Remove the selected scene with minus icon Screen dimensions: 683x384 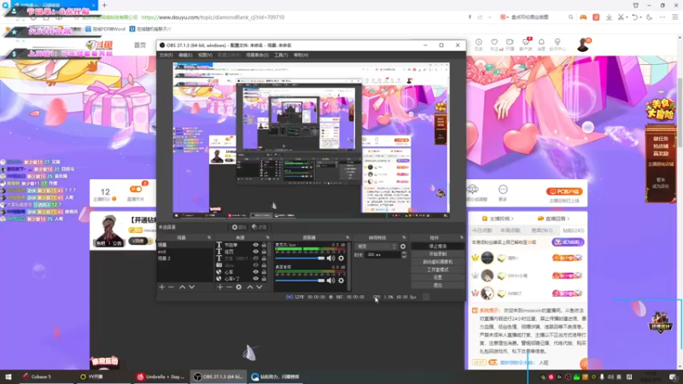coord(172,287)
